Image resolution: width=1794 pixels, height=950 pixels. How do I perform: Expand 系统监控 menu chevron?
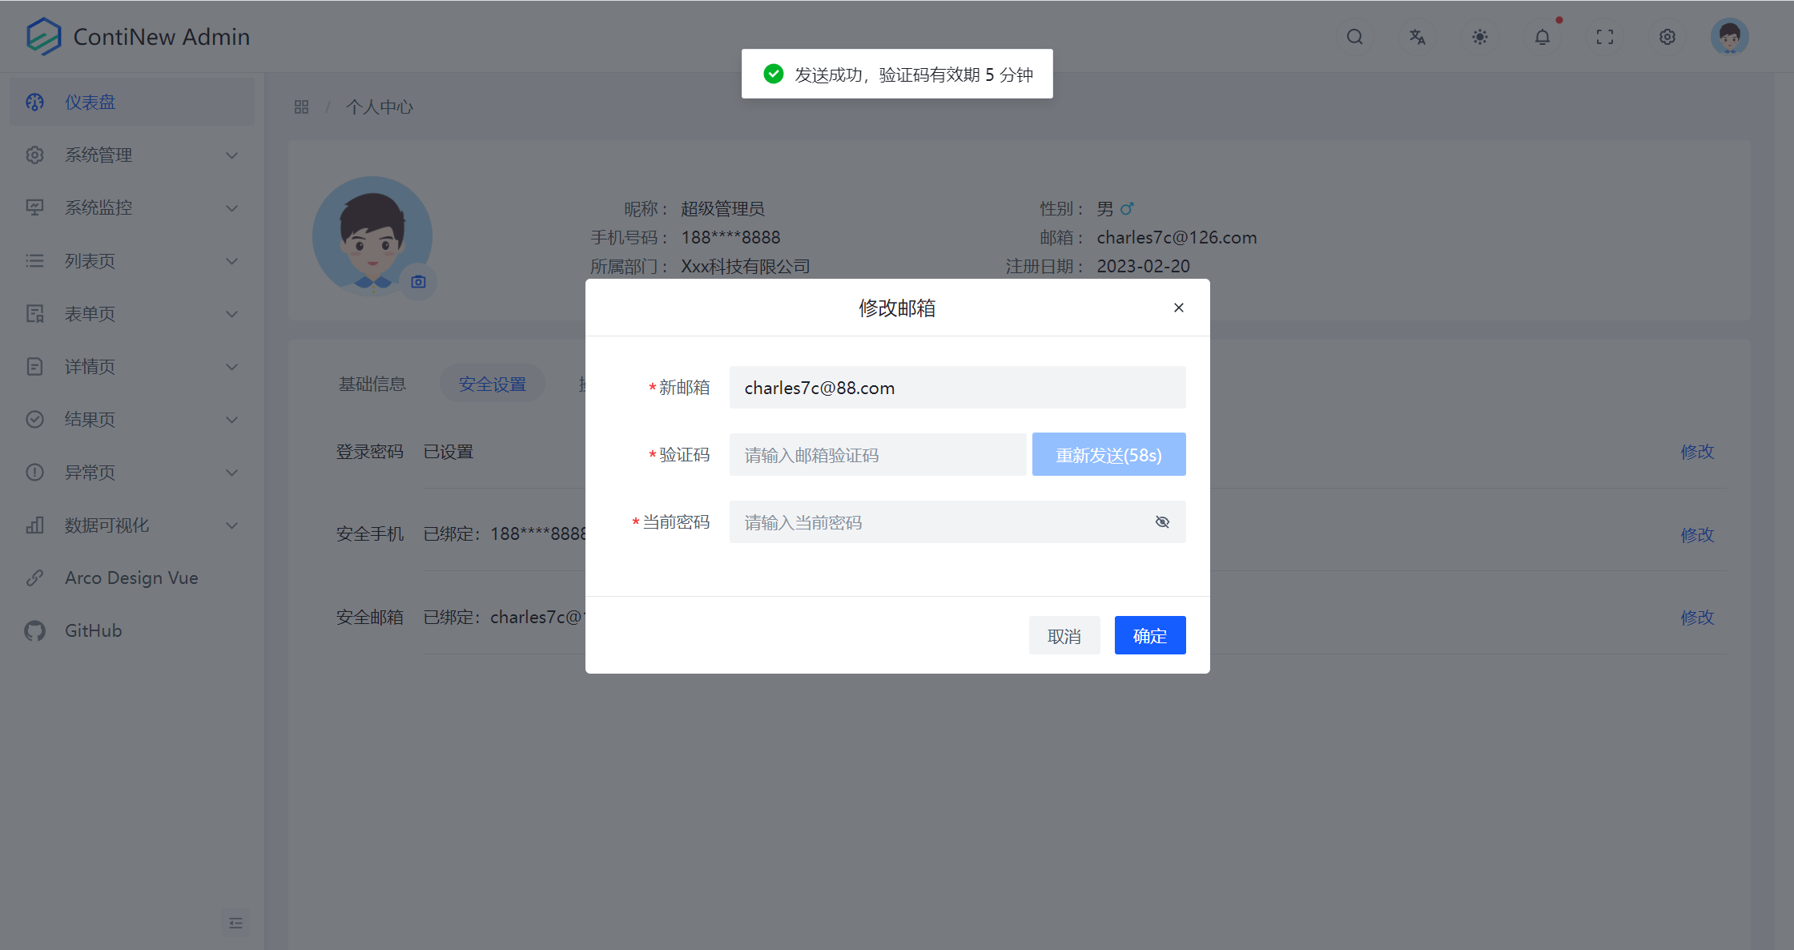pos(231,208)
